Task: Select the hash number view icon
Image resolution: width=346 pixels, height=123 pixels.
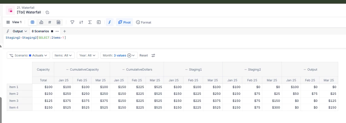Action: click(50, 22)
